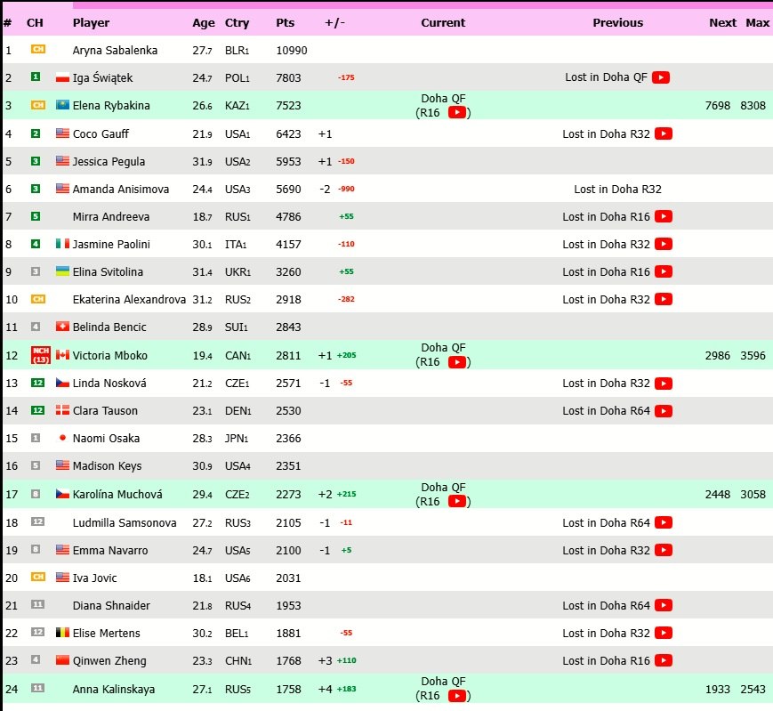Open Anna Kalinskaya's Doha QF YouTube icon

coord(456,695)
